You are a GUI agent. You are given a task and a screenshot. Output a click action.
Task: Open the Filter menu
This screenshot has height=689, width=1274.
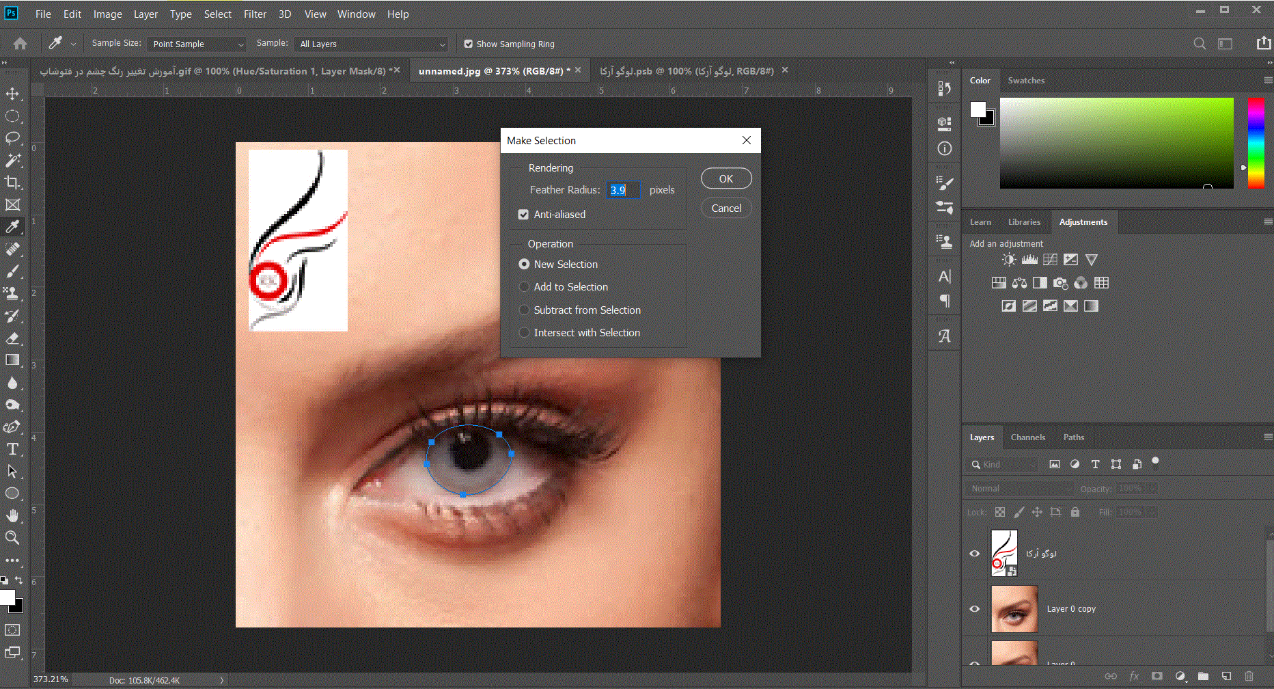[x=255, y=14]
